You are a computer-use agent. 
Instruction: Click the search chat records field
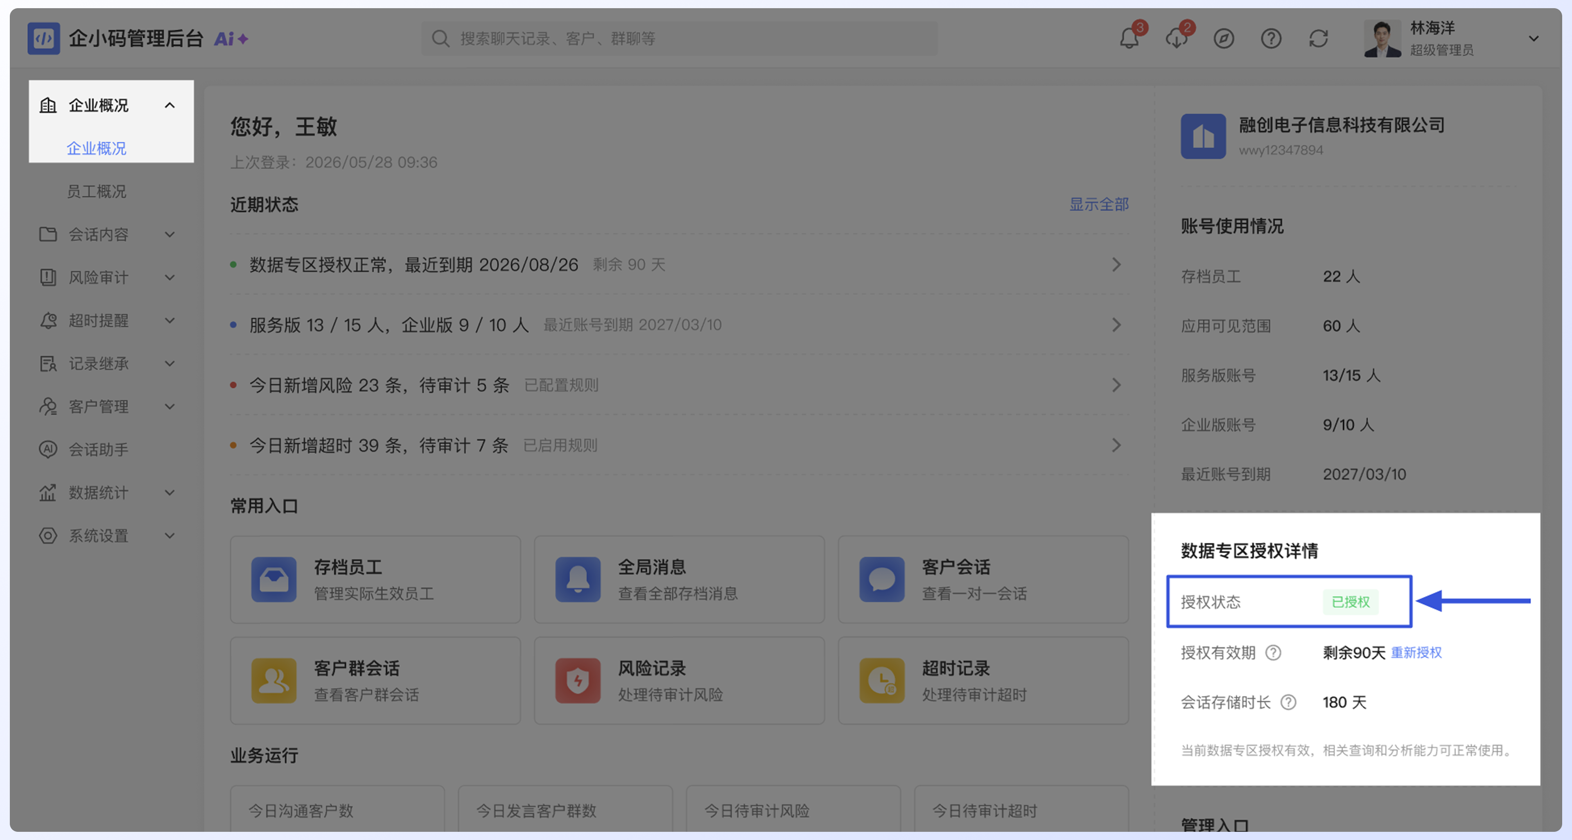point(679,38)
